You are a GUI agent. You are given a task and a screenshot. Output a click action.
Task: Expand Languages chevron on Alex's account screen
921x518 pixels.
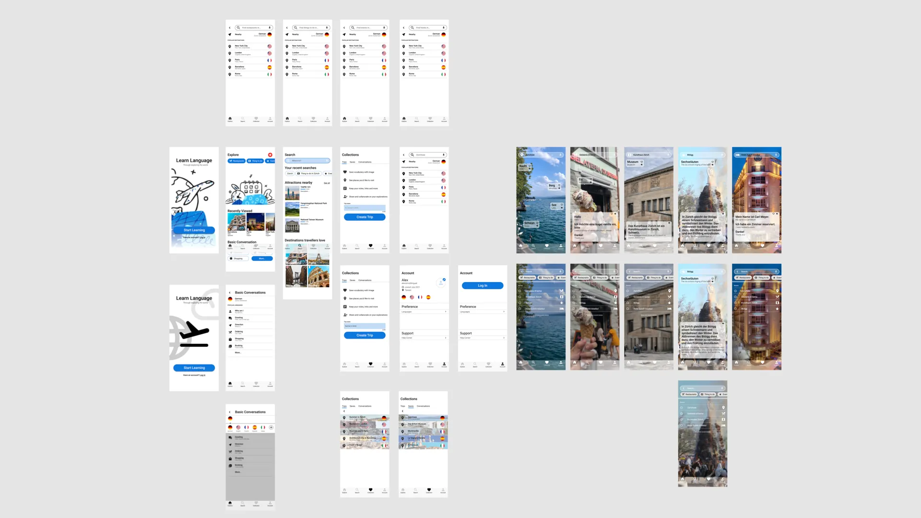tap(446, 312)
